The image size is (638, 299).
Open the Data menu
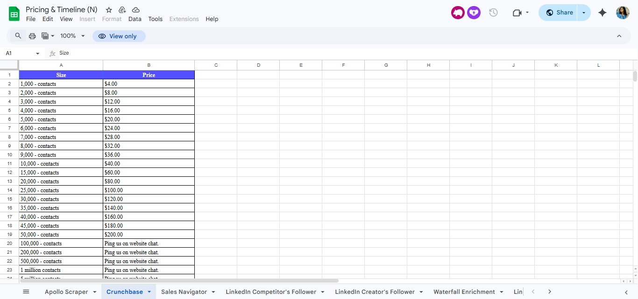tap(135, 19)
